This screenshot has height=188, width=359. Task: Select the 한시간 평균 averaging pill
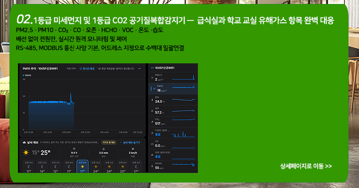click(x=87, y=68)
